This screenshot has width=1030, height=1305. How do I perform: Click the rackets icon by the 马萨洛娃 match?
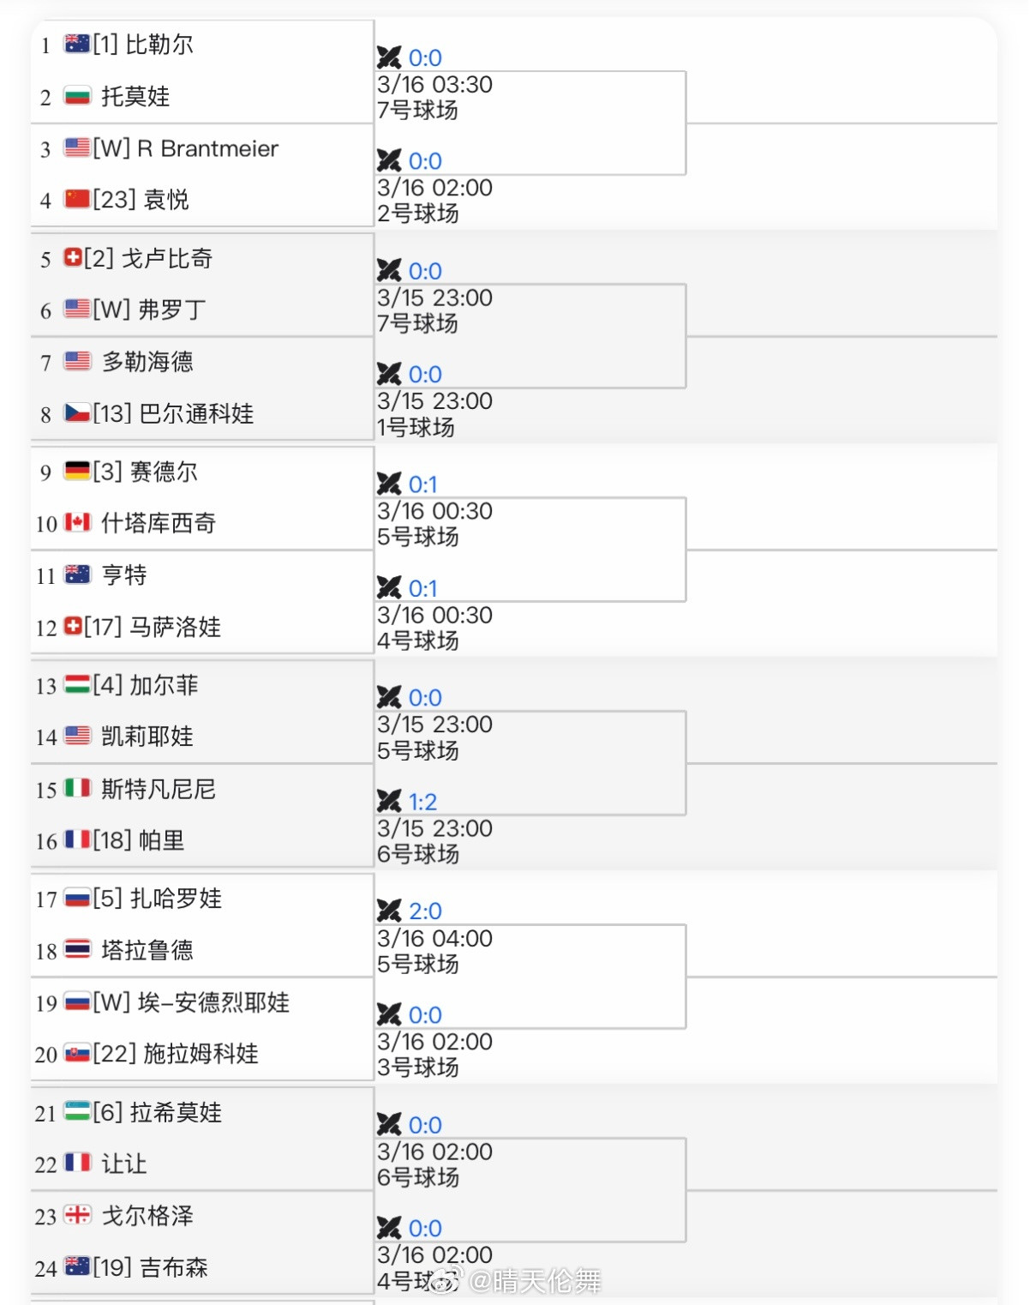(391, 589)
